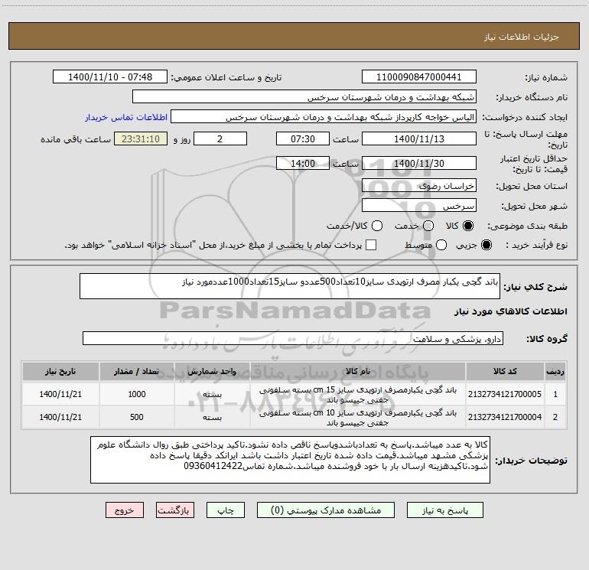Click the گروه کالا field دارو، پزشکی و سلامت

(x=293, y=338)
